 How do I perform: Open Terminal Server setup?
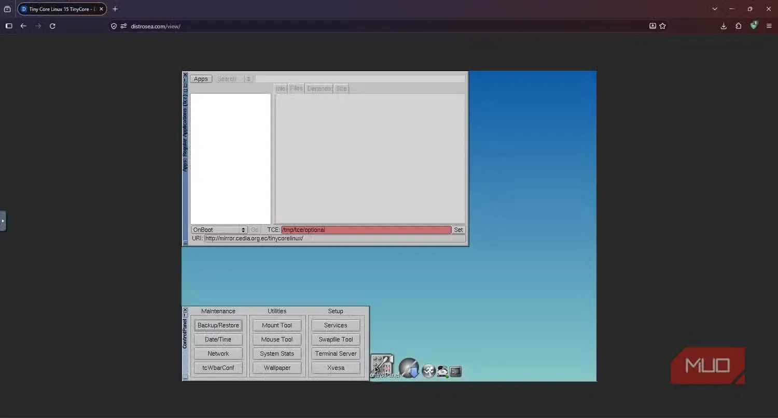click(x=336, y=354)
